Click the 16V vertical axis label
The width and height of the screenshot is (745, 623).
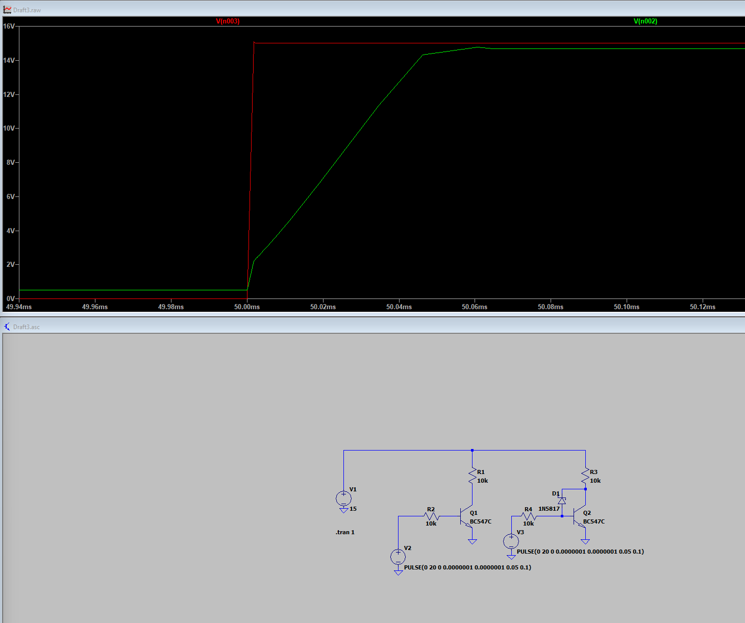click(x=9, y=26)
